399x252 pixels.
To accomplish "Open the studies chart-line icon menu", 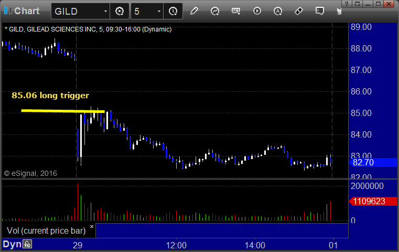I will 215,11.
